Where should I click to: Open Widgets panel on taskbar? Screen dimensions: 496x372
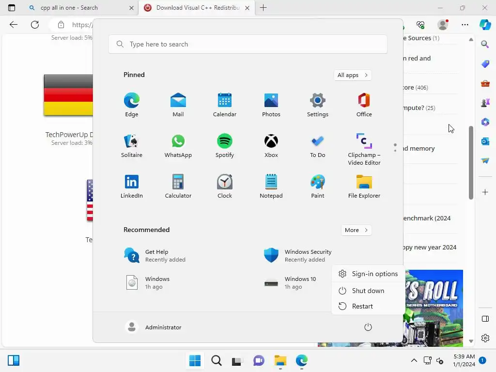click(x=14, y=360)
